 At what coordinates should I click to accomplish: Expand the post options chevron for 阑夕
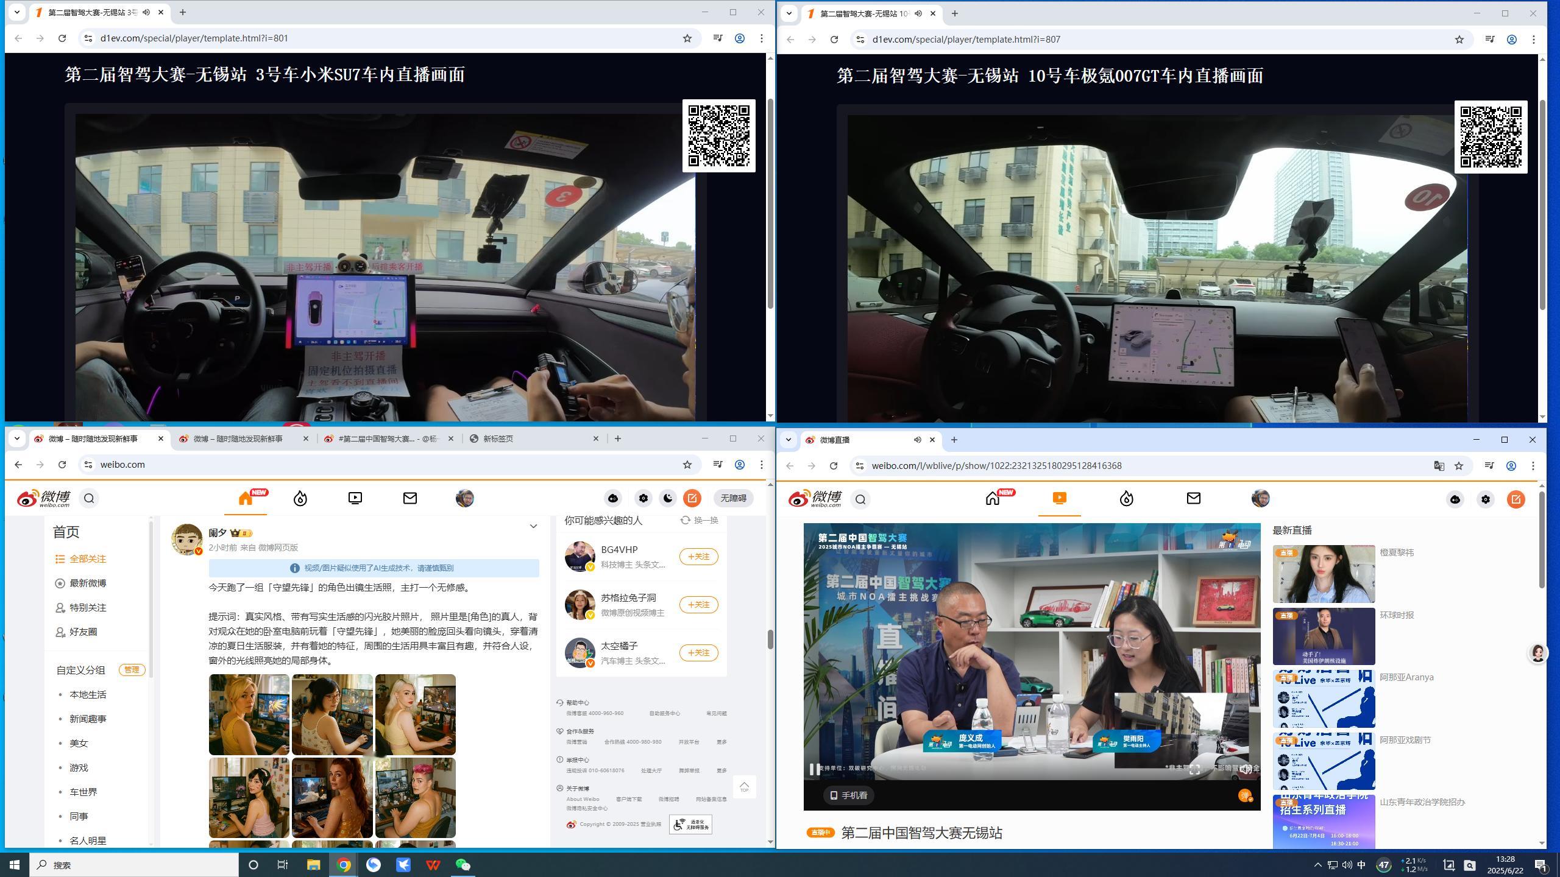pyautogui.click(x=533, y=526)
